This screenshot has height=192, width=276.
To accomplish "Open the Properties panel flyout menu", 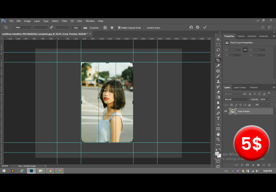I will [274, 36].
